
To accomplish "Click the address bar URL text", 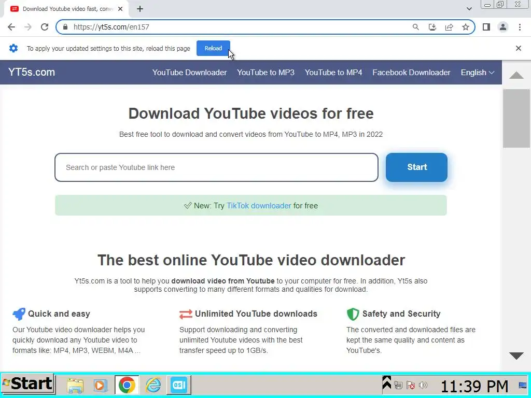I will pos(111,27).
